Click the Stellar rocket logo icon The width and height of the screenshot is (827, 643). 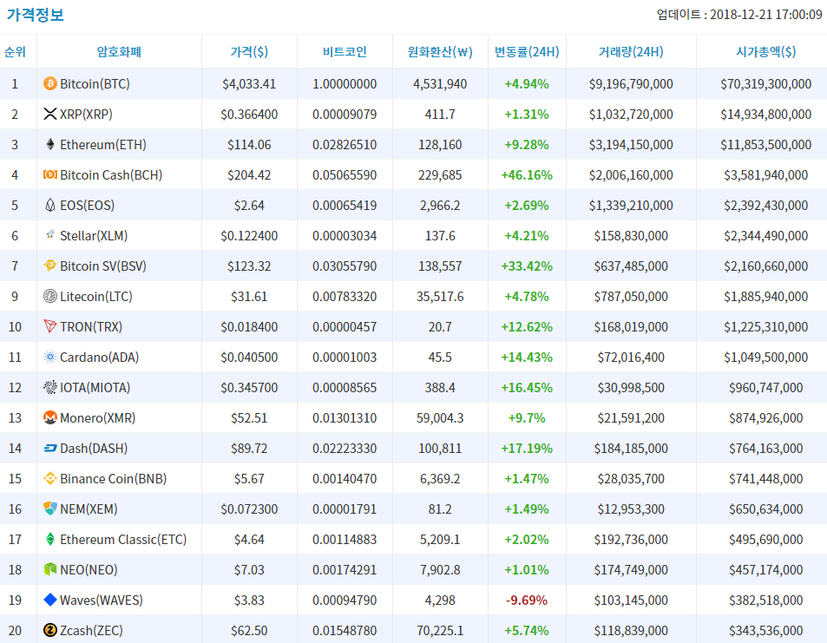tap(50, 235)
